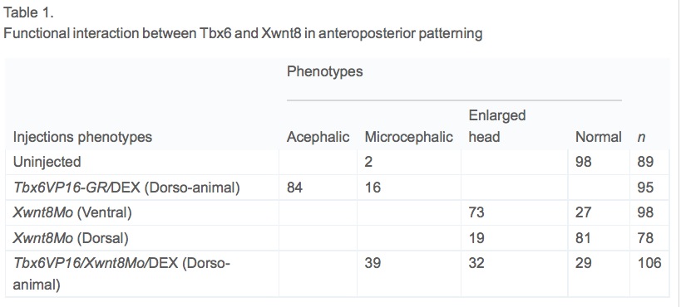Select the 'Acephalic' column header
The width and height of the screenshot is (681, 307).
(318, 137)
